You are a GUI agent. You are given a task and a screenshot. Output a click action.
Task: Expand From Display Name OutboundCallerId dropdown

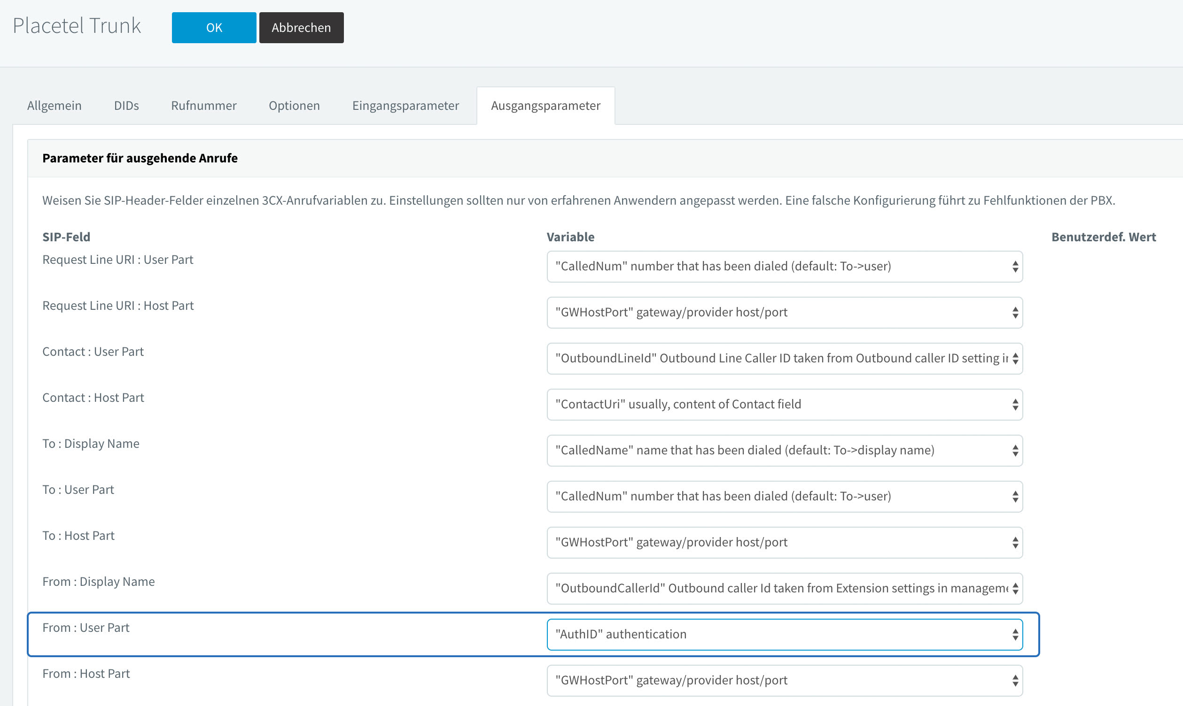pyautogui.click(x=784, y=589)
